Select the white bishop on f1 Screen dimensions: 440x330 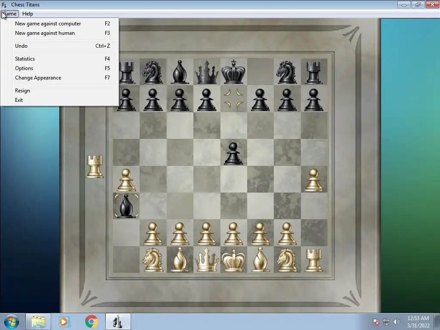[x=260, y=260]
